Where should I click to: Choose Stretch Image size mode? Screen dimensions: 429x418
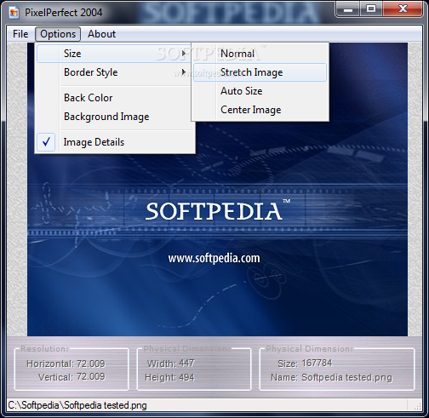(x=260, y=72)
